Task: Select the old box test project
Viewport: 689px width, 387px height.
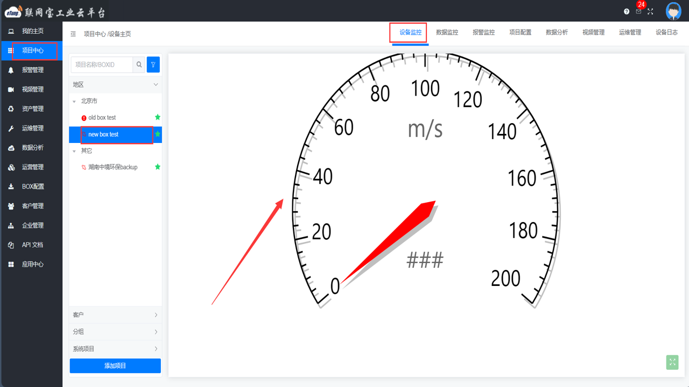Action: (x=102, y=117)
